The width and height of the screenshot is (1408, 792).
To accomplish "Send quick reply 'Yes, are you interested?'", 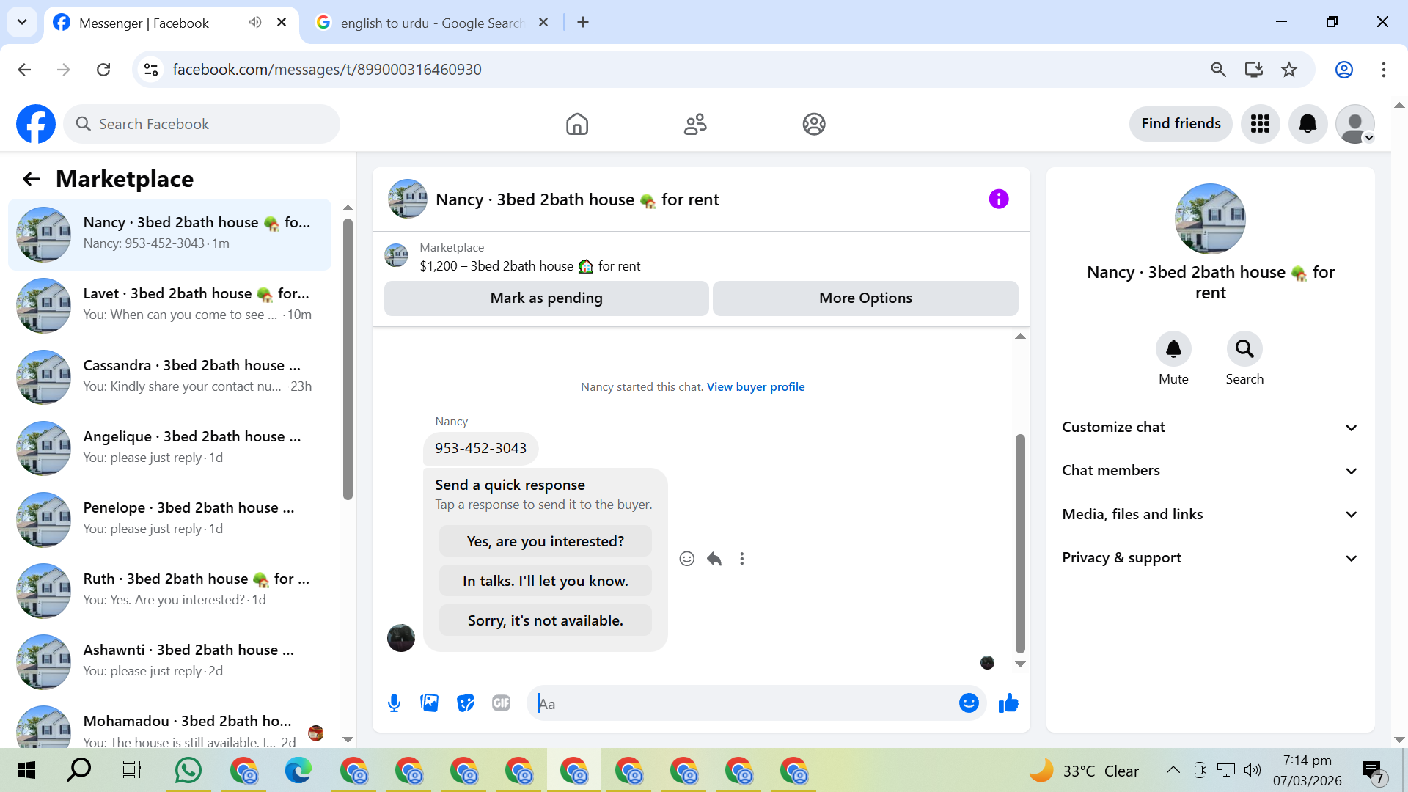I will click(x=546, y=541).
